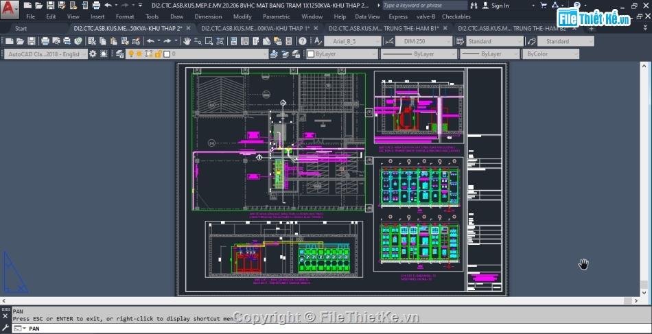Open the Properties palette icon
The height and width of the screenshot is (334, 652).
(233, 41)
